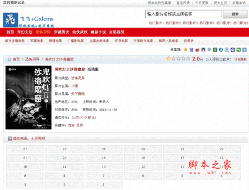Share via the Tencent Weibo icon
This screenshot has height=190, width=249.
[x=209, y=50]
